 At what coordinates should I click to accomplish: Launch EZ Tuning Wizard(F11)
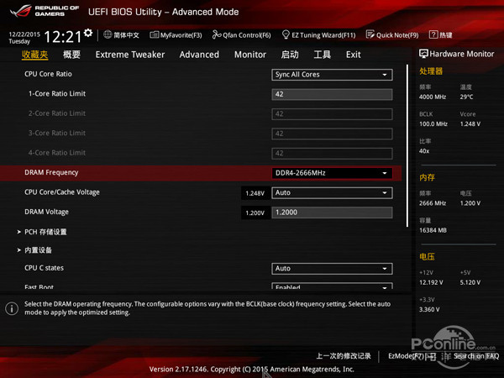point(318,35)
